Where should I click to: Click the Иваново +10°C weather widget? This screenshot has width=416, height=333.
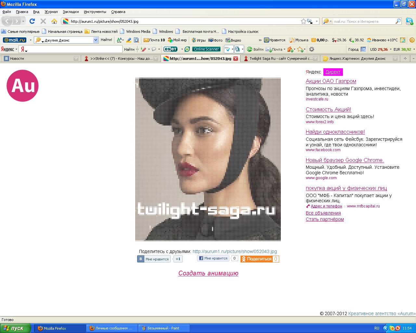[x=382, y=40]
